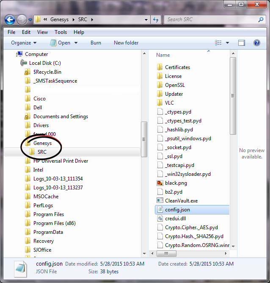The image size is (270, 283).
Task: Click the black.png image file icon
Action: (160, 183)
